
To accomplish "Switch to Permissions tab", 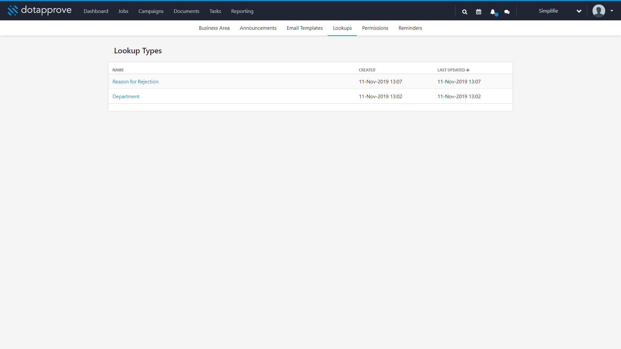I will point(375,28).
